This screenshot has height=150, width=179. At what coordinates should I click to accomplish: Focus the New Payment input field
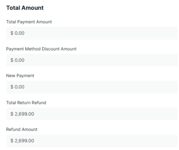[x=92, y=87]
